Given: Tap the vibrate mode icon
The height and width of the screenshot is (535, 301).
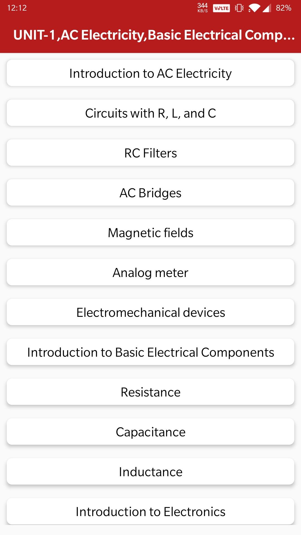Looking at the screenshot, I should 239,8.
